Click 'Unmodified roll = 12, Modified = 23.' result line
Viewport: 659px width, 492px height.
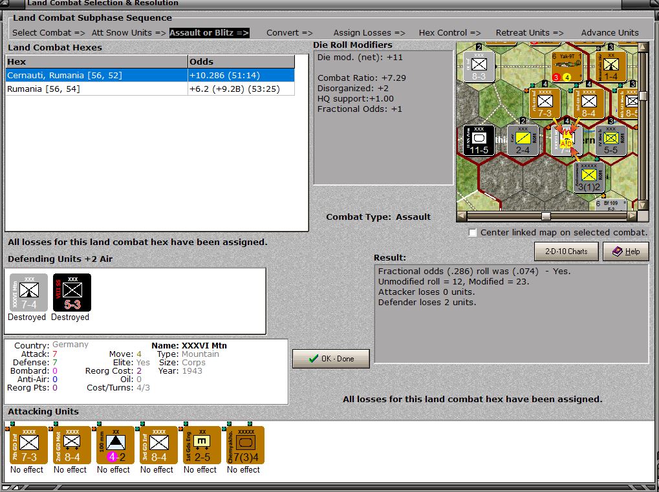[453, 281]
